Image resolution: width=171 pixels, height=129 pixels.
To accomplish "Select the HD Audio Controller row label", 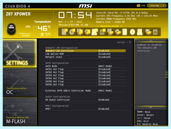I will (58, 100).
